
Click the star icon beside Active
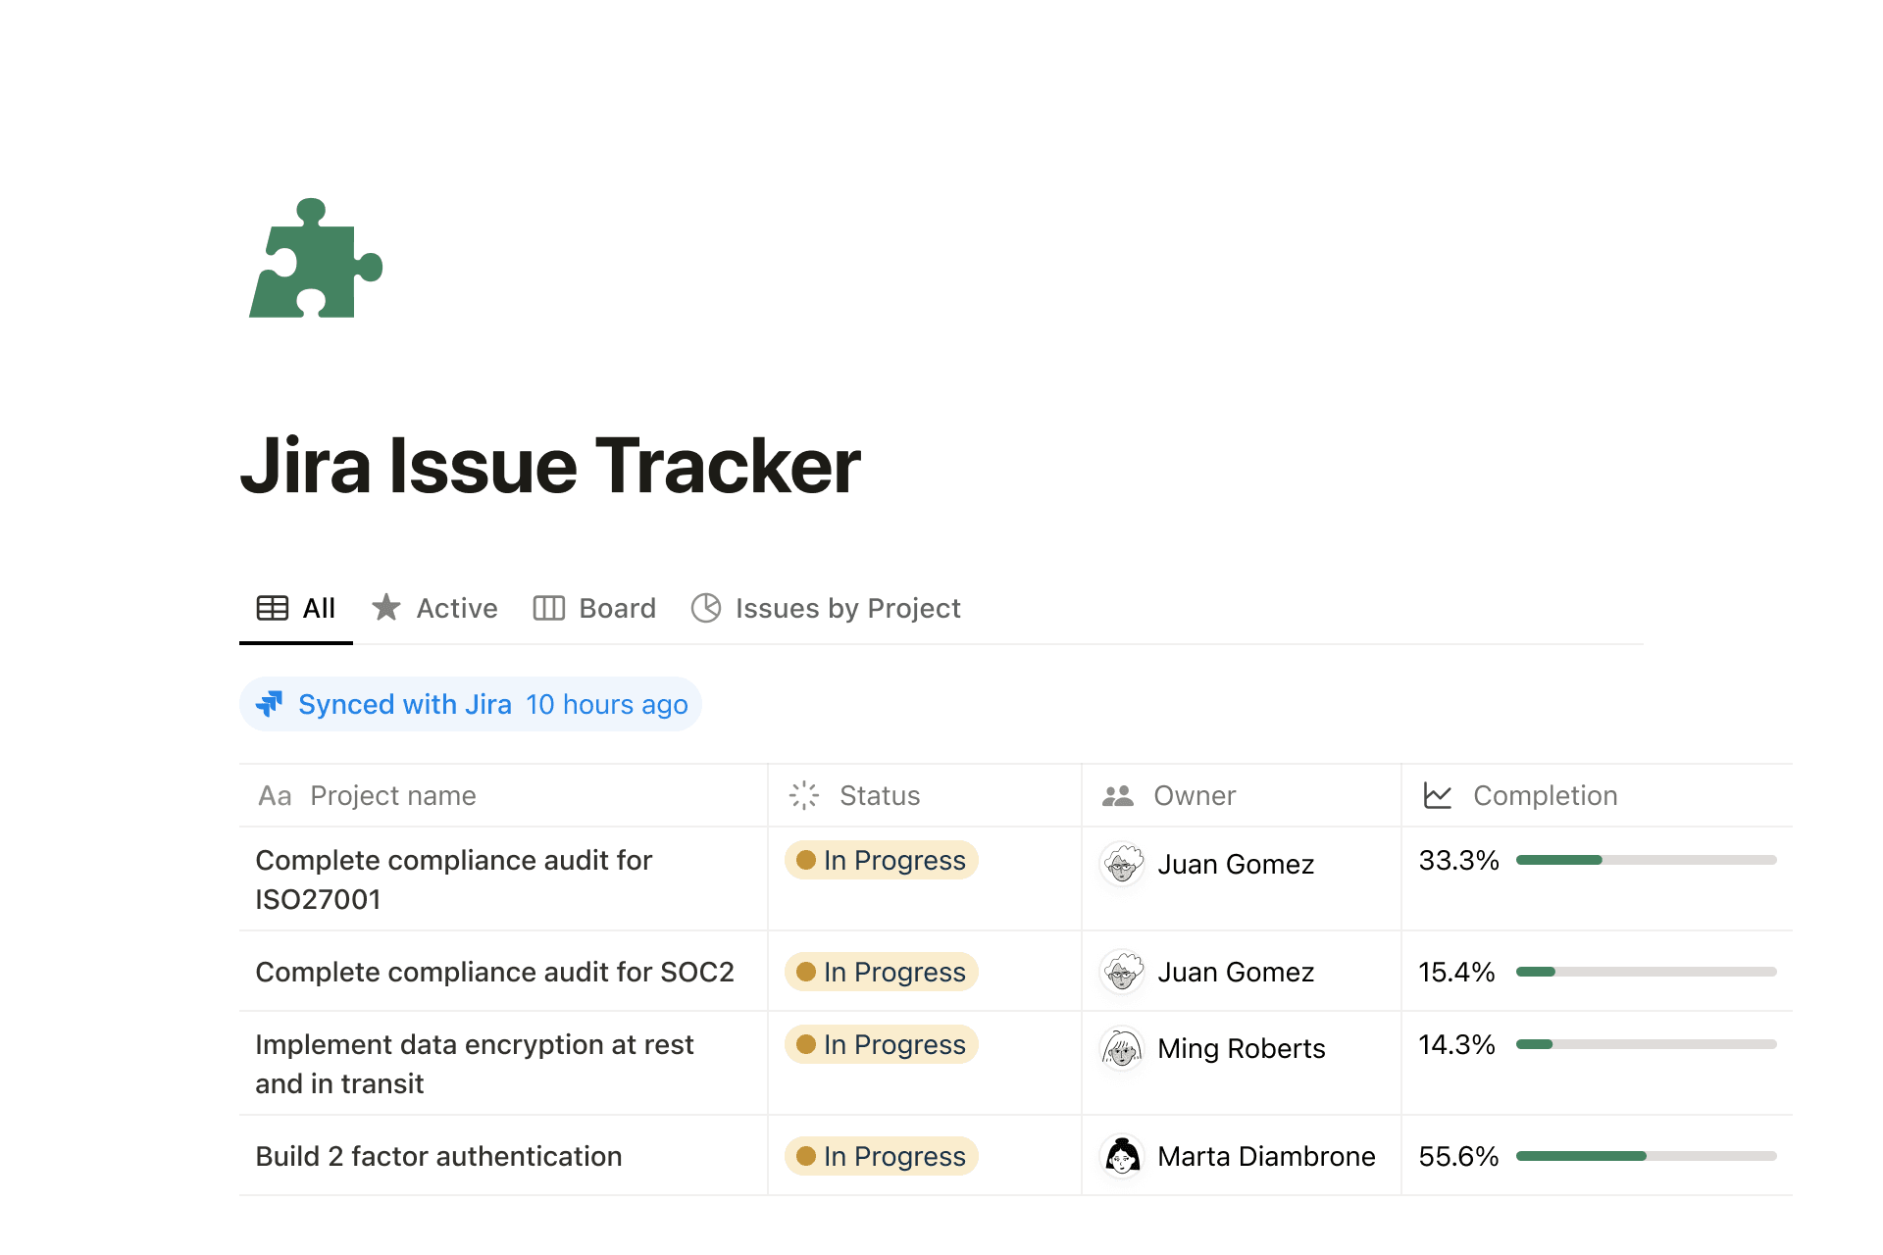point(386,608)
